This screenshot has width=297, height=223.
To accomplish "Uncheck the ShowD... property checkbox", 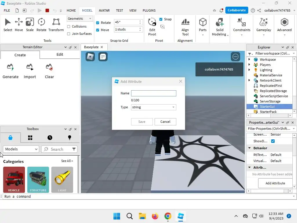I will (x=273, y=141).
